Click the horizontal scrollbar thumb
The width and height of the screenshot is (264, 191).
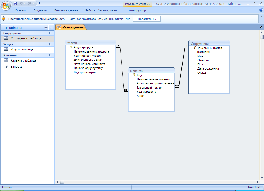point(62,182)
